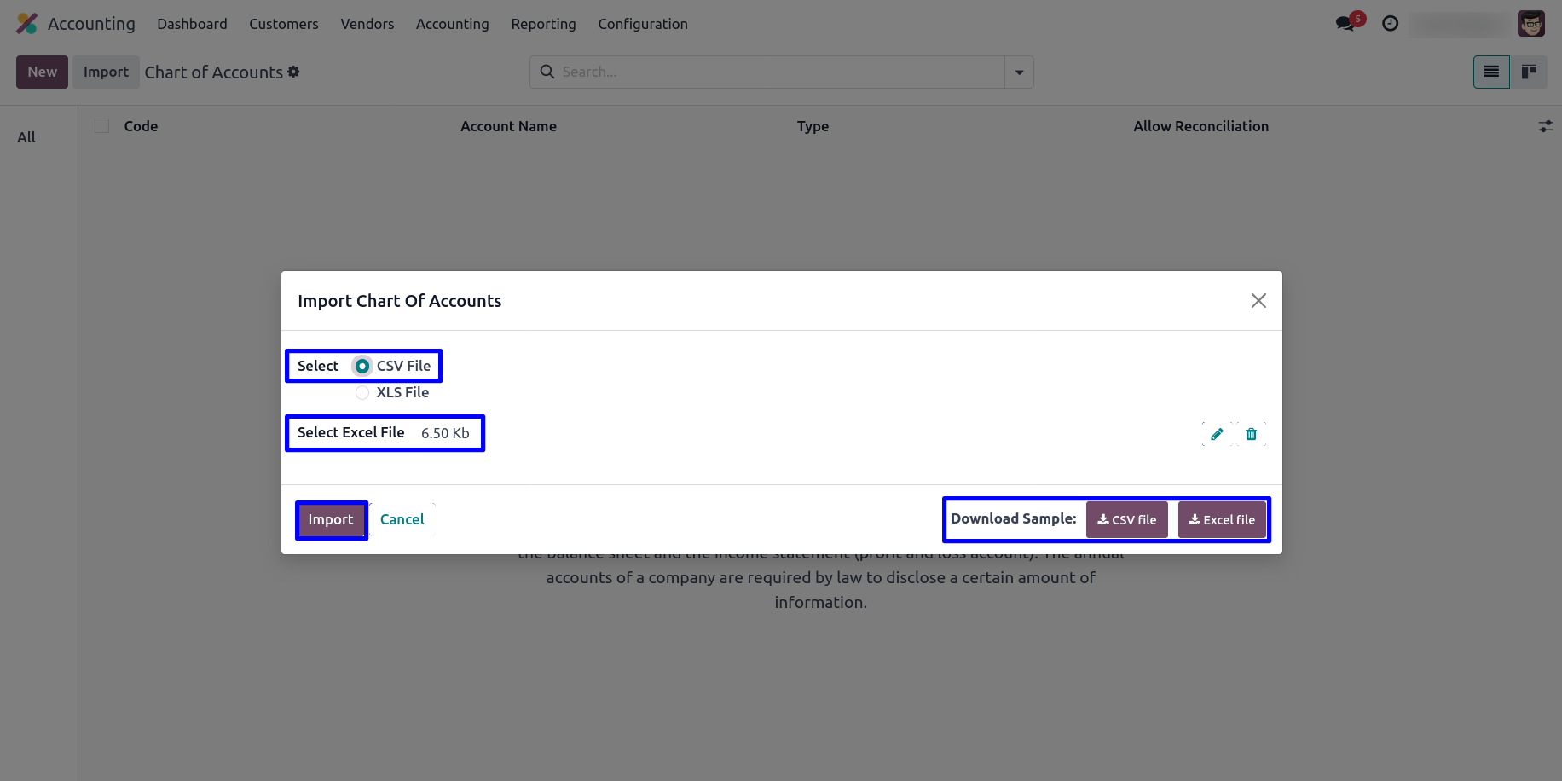Cancel the import dialog
This screenshot has height=781, width=1562.
(x=402, y=519)
